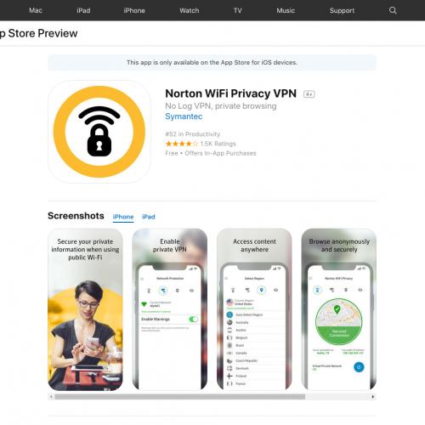The image size is (425, 425).
Task: Toggle the Enable Warnings switch in screenshot
Action: [x=193, y=320]
